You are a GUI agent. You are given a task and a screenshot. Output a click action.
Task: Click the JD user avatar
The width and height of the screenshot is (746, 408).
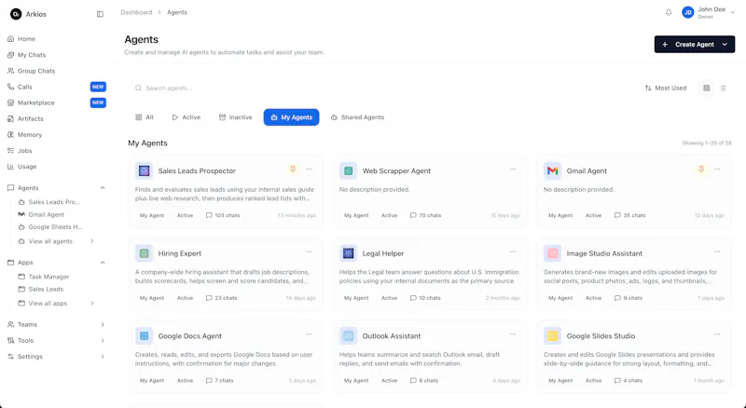click(x=688, y=13)
